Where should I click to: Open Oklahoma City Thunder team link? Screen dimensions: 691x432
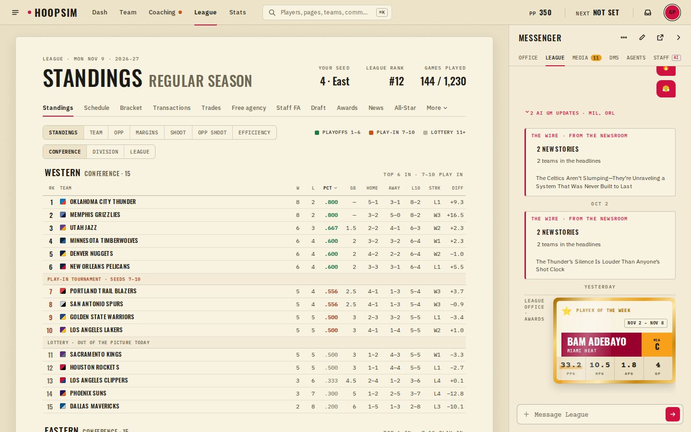[103, 202]
